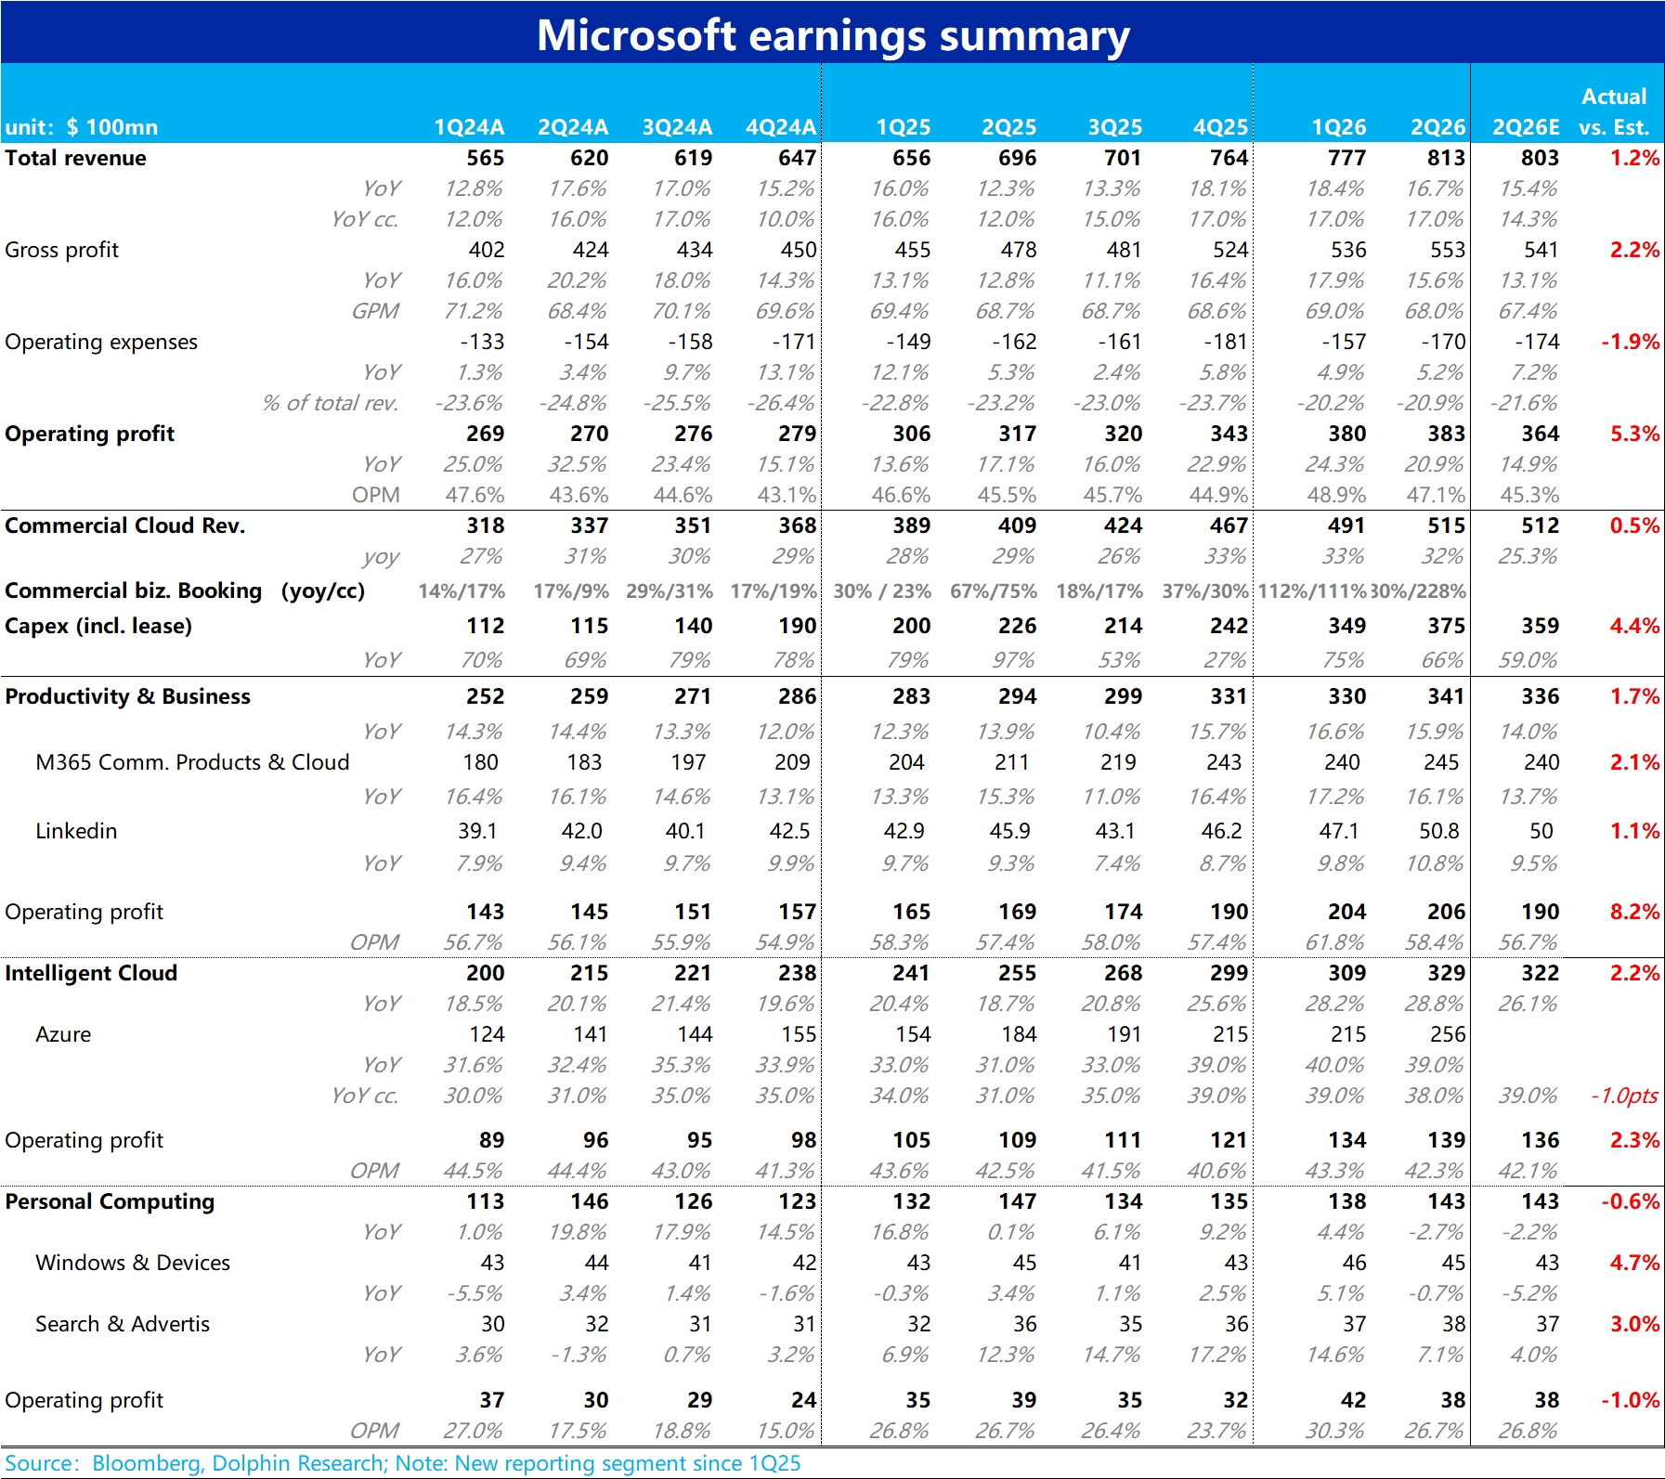Click the "Commercial biz. Booking (yoy/cc)" label
Screen dimensions: 1665x1479
coord(185,590)
